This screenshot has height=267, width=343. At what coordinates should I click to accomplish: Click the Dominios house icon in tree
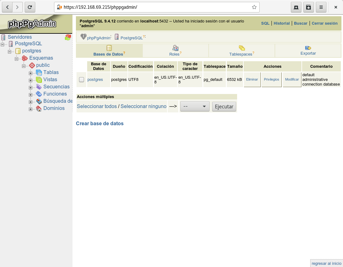(39, 108)
